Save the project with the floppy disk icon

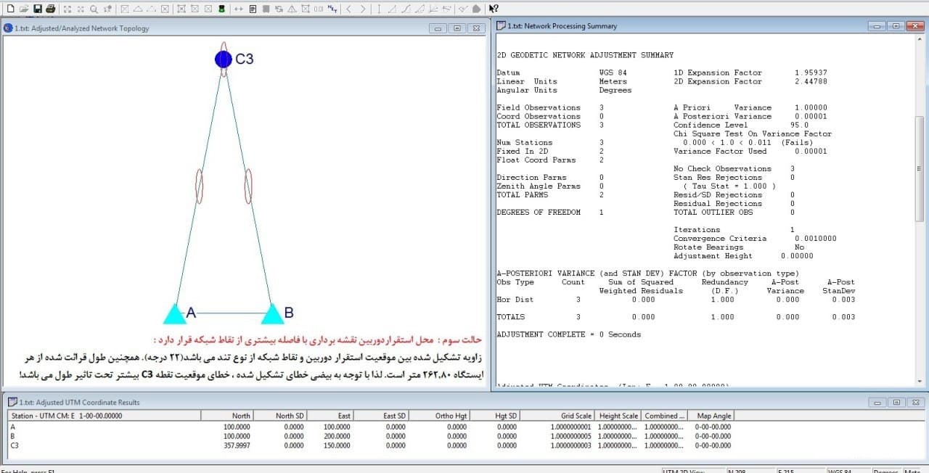point(37,9)
